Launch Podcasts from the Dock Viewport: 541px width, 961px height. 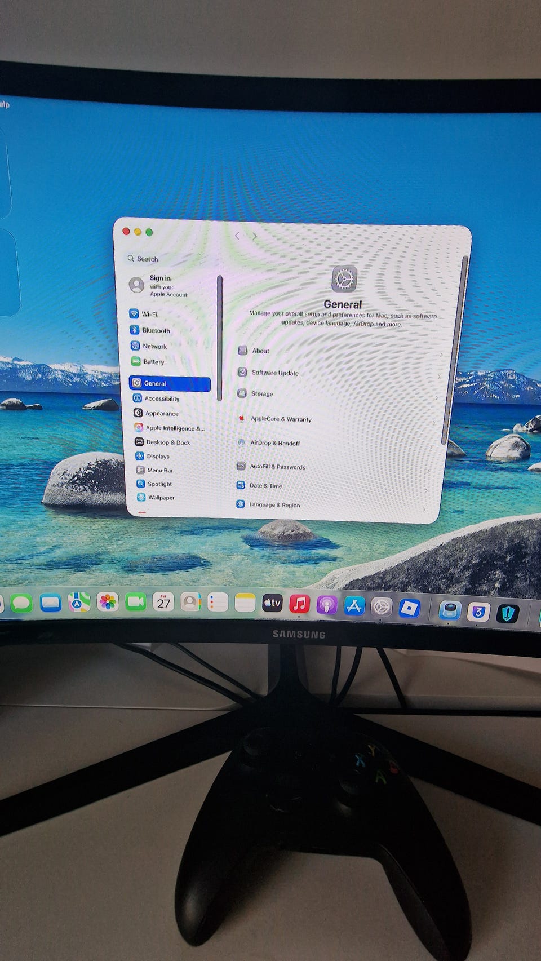[326, 605]
